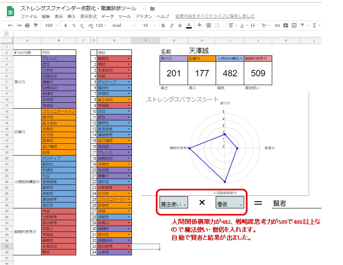Image resolution: width=343 pixels, height=265 pixels.
Task: Print the spreadsheet
Action: [27, 26]
